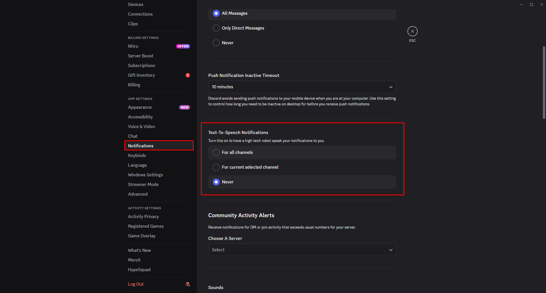Viewport: 546px width, 293px height.
Task: Select Never for Text-To-Speech Notifications
Action: (216, 182)
